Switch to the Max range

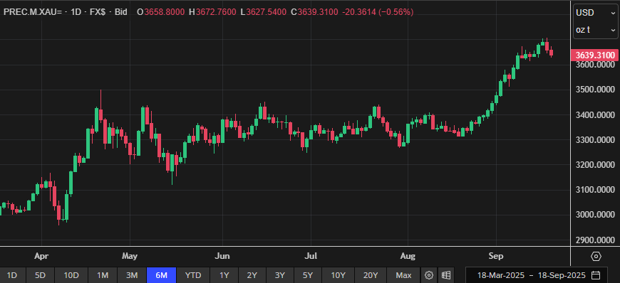pos(403,275)
